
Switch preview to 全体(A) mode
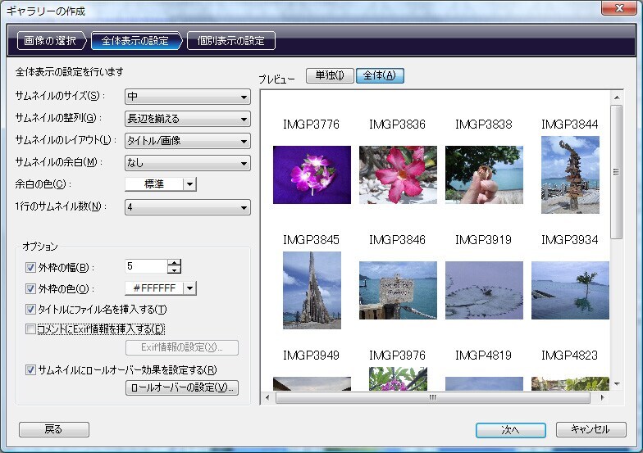tap(380, 75)
